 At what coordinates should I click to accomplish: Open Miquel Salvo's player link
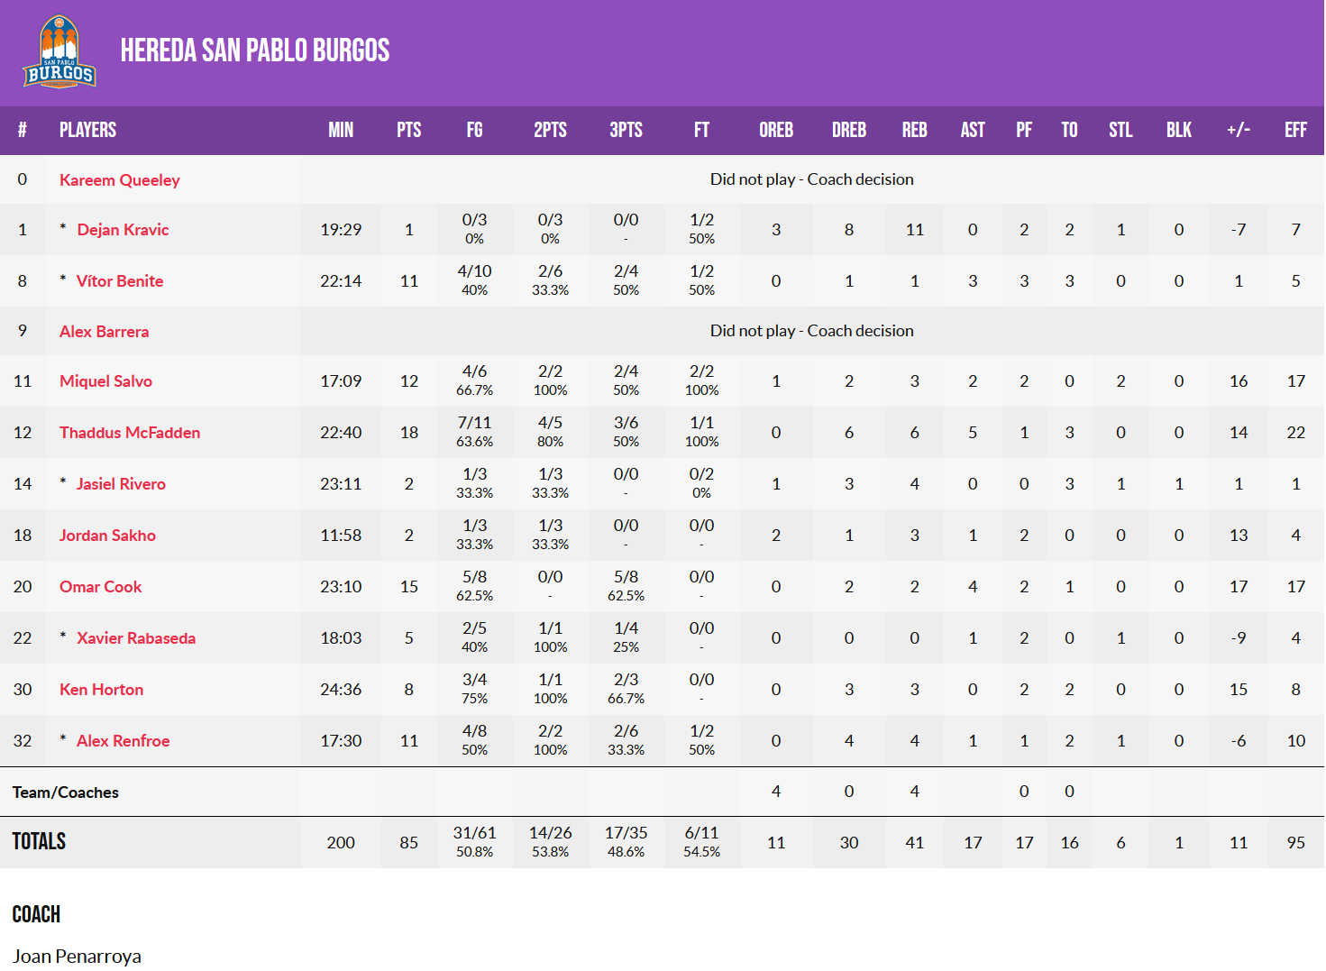[x=105, y=381]
